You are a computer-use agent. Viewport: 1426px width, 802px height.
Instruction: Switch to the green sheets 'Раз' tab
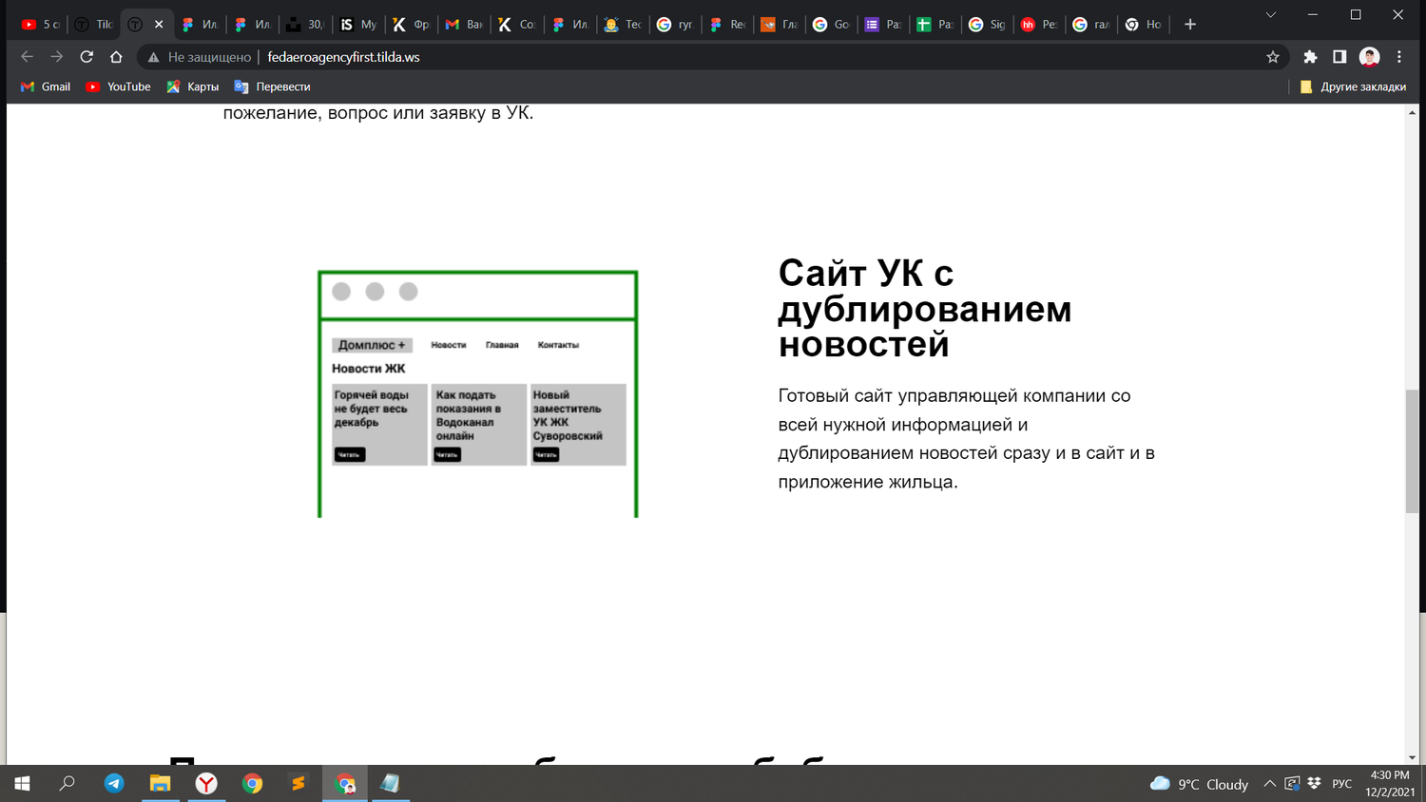[x=935, y=25]
